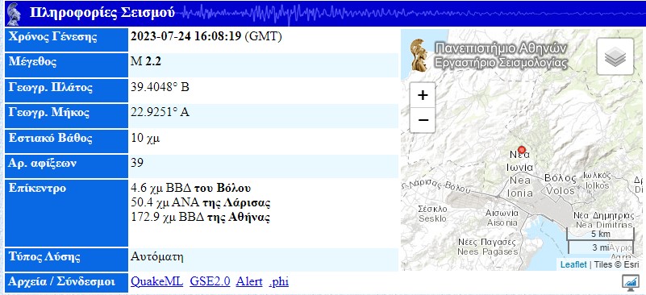Click the Volos city label on map

coord(561,184)
